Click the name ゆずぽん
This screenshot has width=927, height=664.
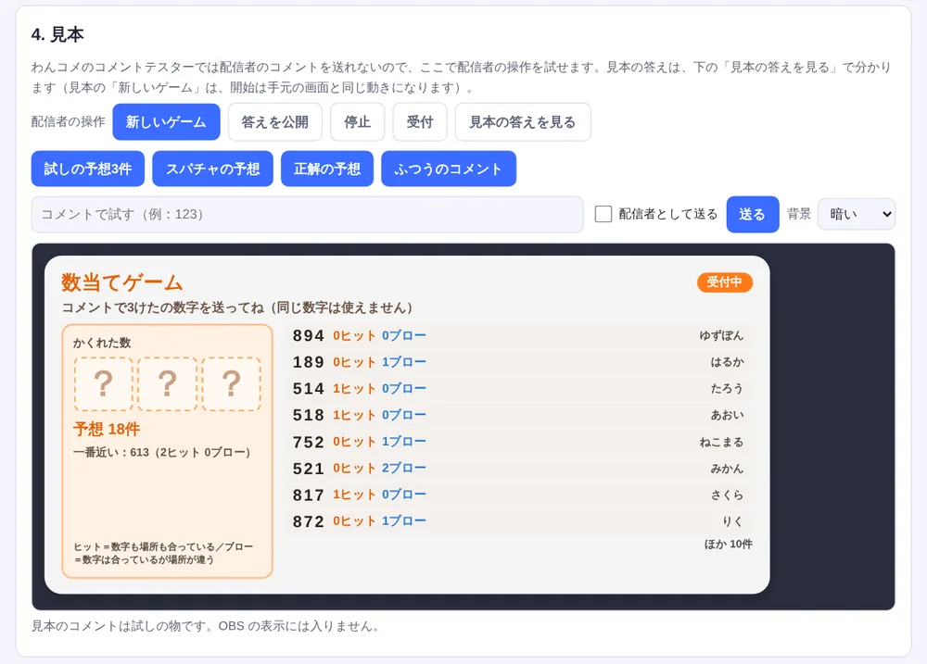[x=721, y=335]
